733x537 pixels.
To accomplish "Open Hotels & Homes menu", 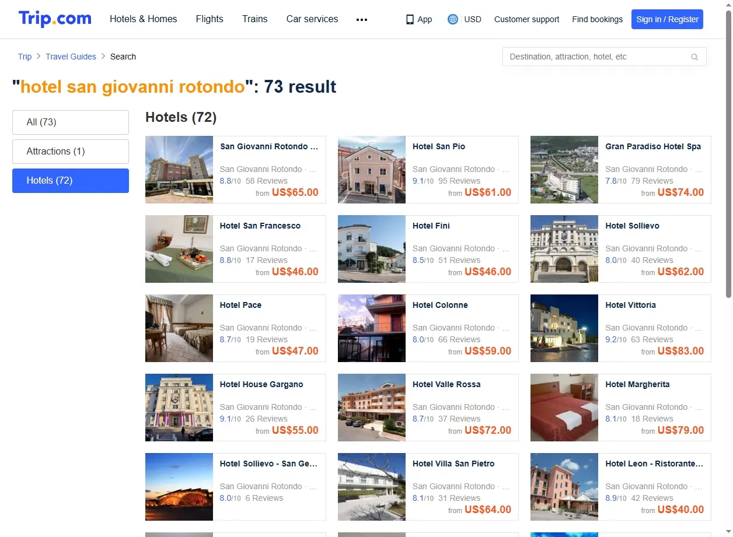I will 144,19.
